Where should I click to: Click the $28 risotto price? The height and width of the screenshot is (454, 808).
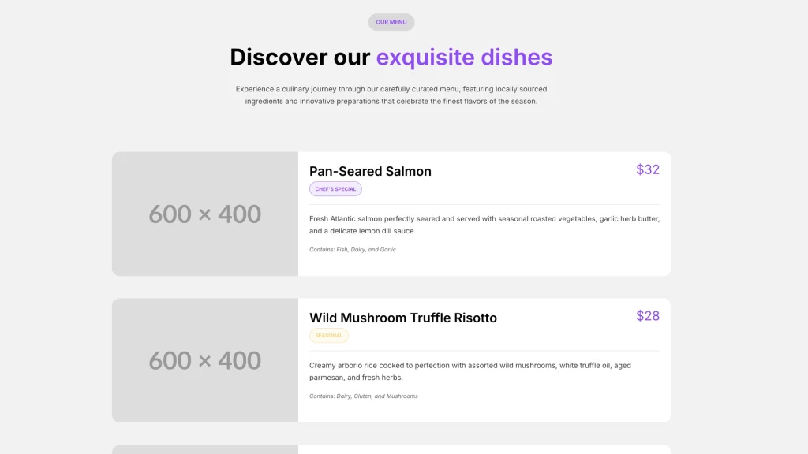point(647,316)
